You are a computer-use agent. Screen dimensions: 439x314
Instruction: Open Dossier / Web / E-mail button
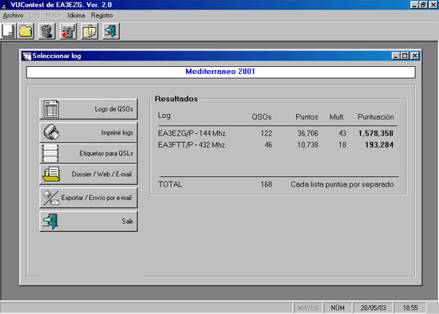point(89,175)
